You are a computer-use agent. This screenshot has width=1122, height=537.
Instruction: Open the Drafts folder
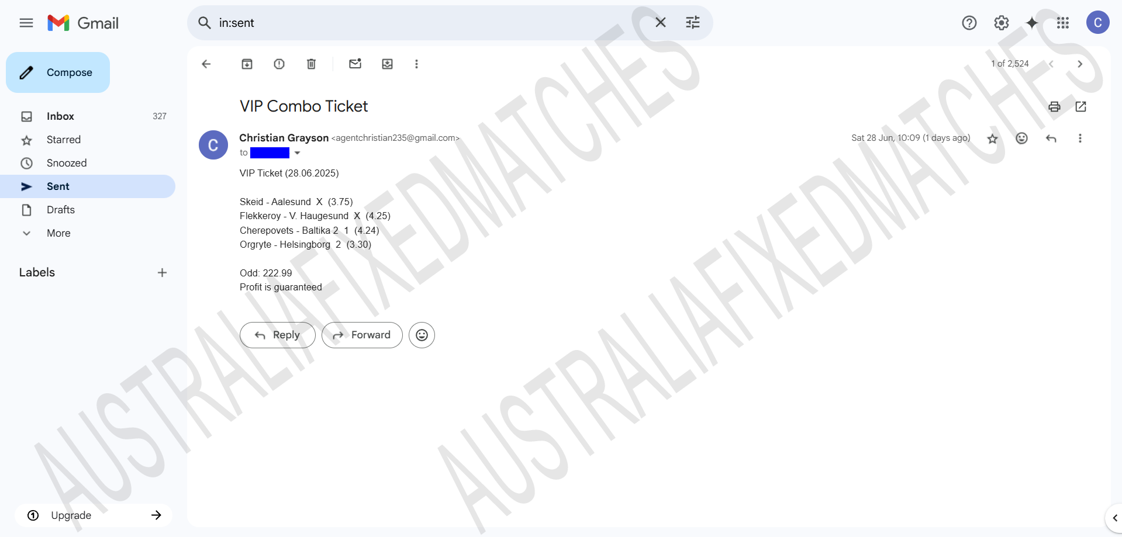tap(88, 210)
